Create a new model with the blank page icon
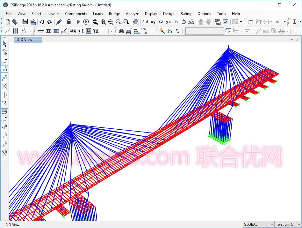 [8, 22]
